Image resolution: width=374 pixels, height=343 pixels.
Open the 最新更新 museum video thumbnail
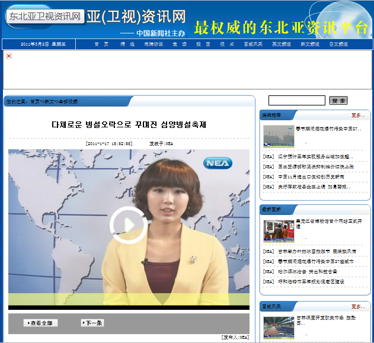click(x=279, y=230)
